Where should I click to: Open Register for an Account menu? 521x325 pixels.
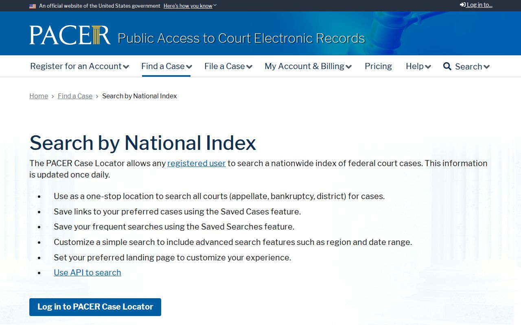[x=79, y=66]
